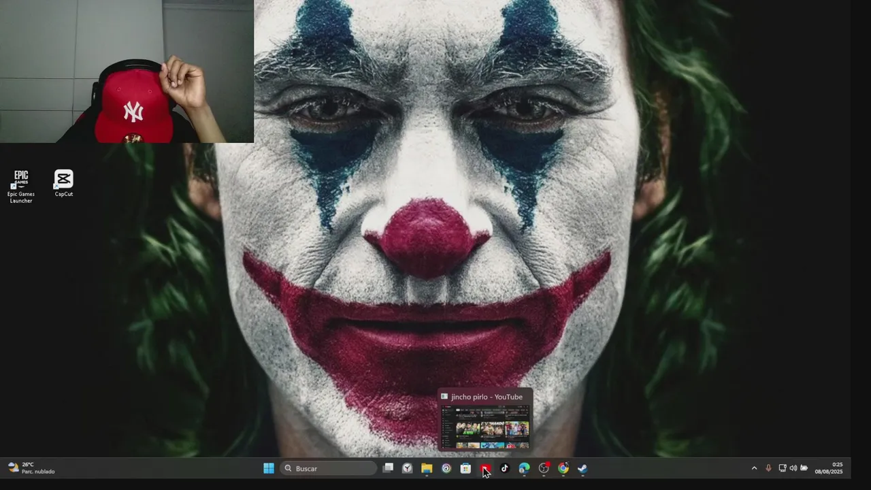This screenshot has width=871, height=490.
Task: Open the clock and date 08/08/2025
Action: (x=829, y=468)
